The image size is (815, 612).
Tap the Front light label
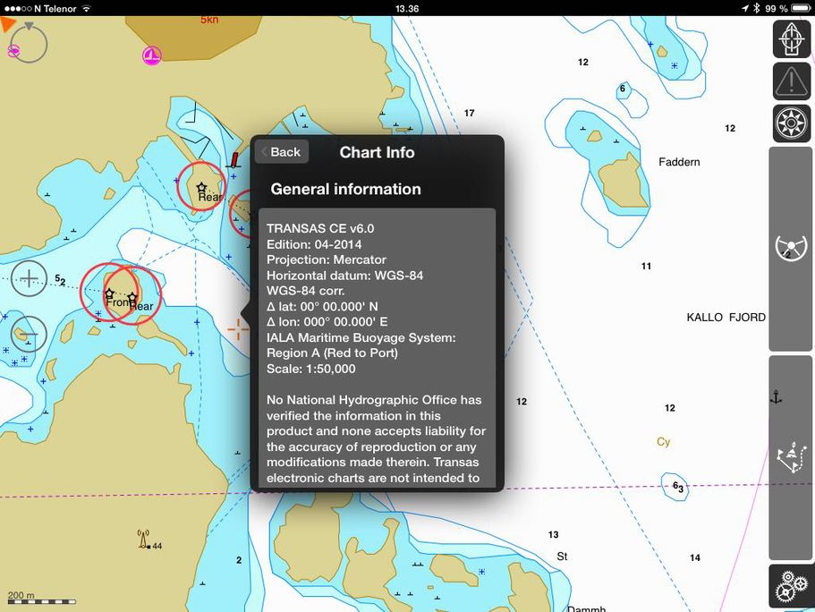(117, 302)
